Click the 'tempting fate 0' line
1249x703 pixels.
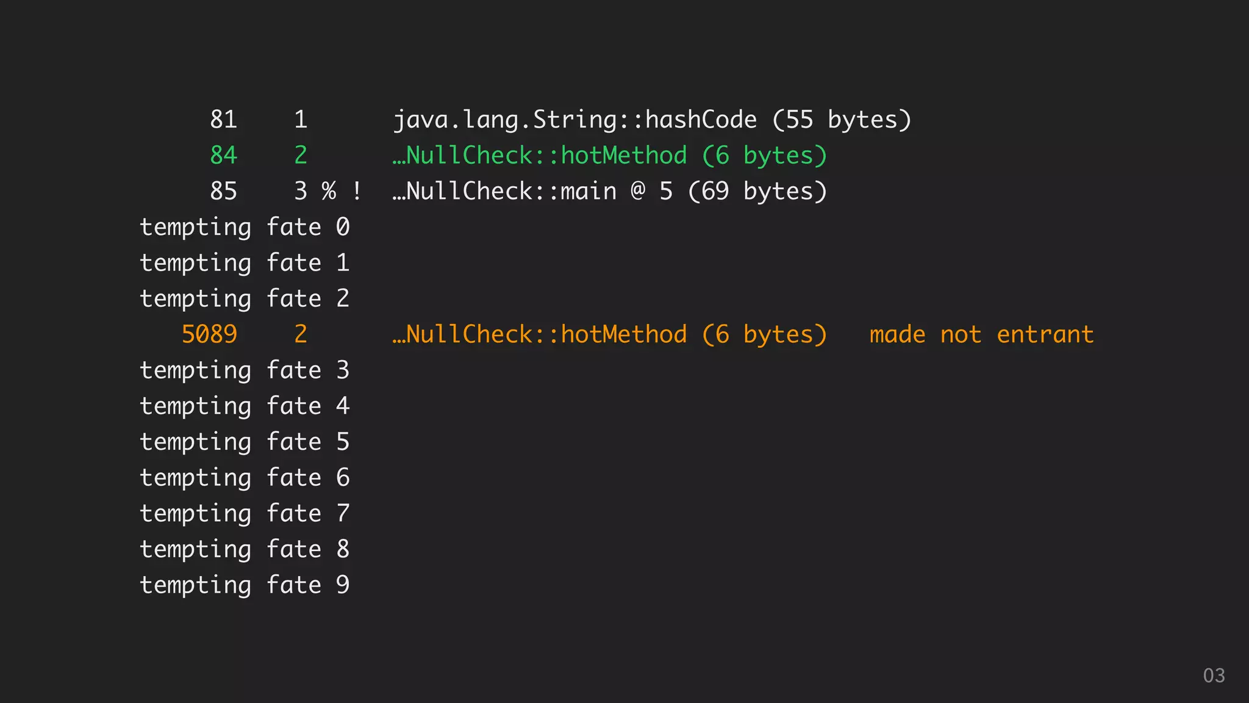click(245, 227)
